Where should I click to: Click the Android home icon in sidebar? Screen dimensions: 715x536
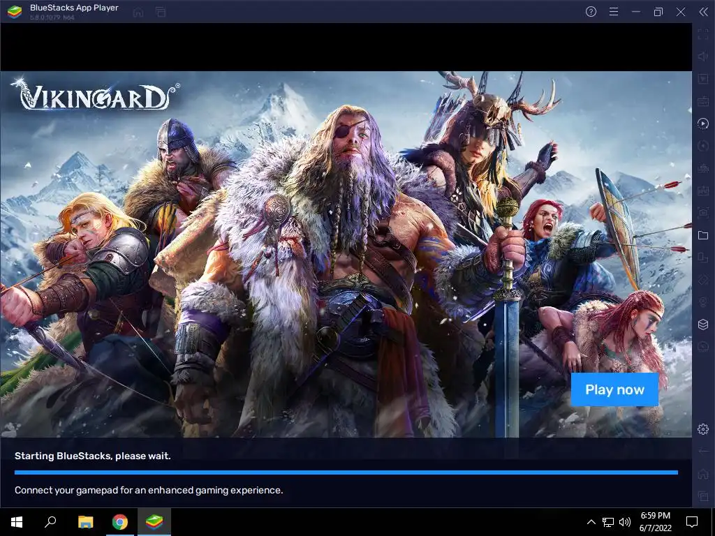tap(702, 474)
